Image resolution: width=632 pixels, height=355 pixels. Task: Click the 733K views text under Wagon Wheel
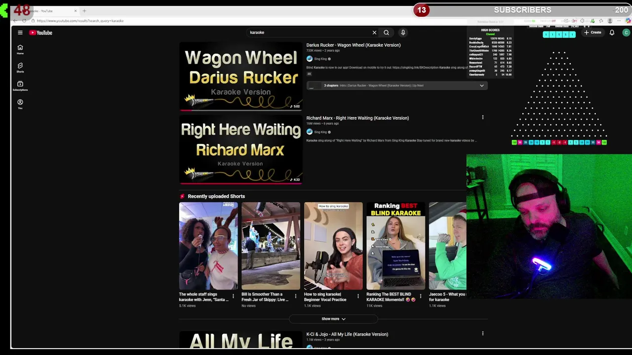(x=314, y=51)
